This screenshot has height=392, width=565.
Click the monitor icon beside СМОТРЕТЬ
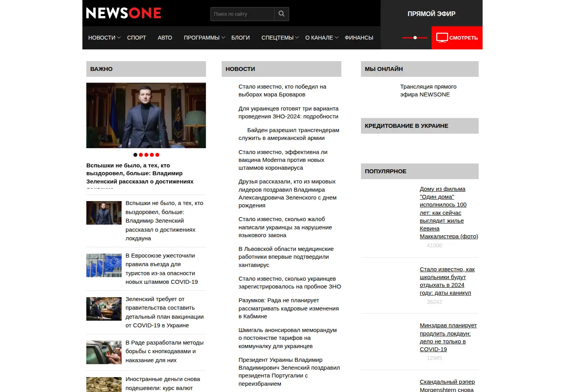(442, 38)
